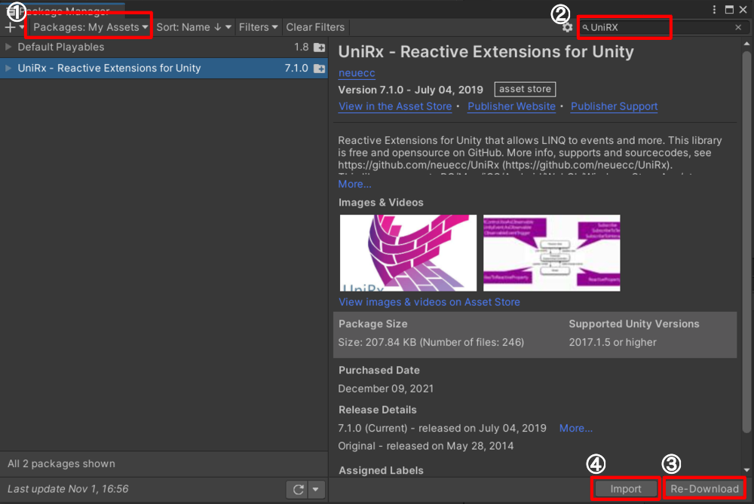Click the add package plus icon
The width and height of the screenshot is (754, 504).
point(9,27)
